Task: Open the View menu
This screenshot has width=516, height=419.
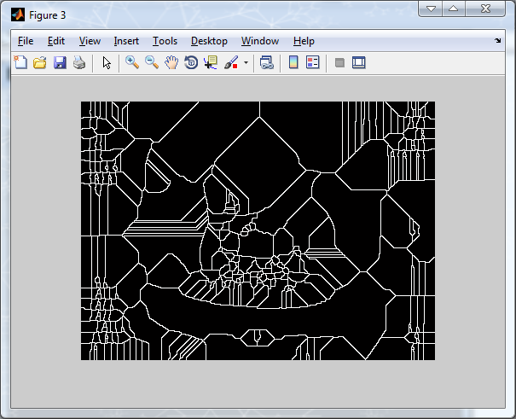Action: [x=90, y=41]
